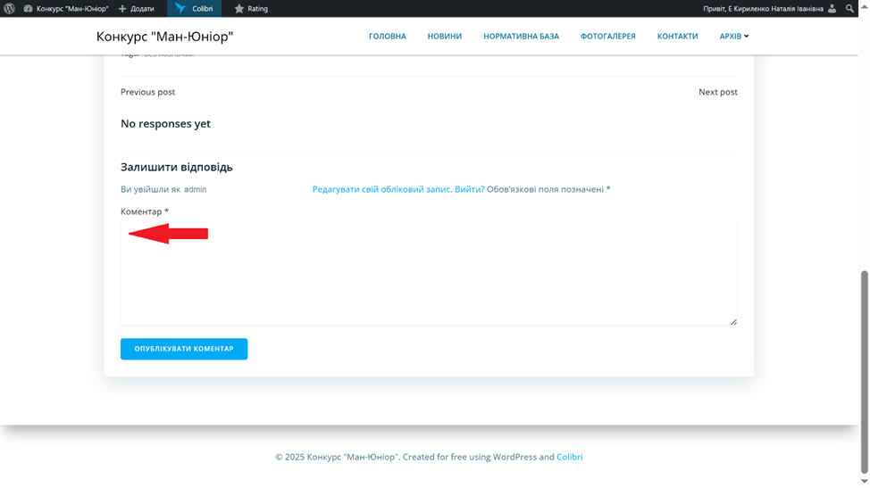Click the page vertical scrollbar thumb
This screenshot has width=870, height=488.
pos(864,370)
